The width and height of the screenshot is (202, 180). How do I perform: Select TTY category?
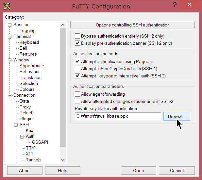[30, 148]
